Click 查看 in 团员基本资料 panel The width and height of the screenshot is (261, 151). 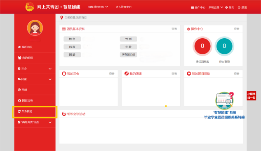174,29
